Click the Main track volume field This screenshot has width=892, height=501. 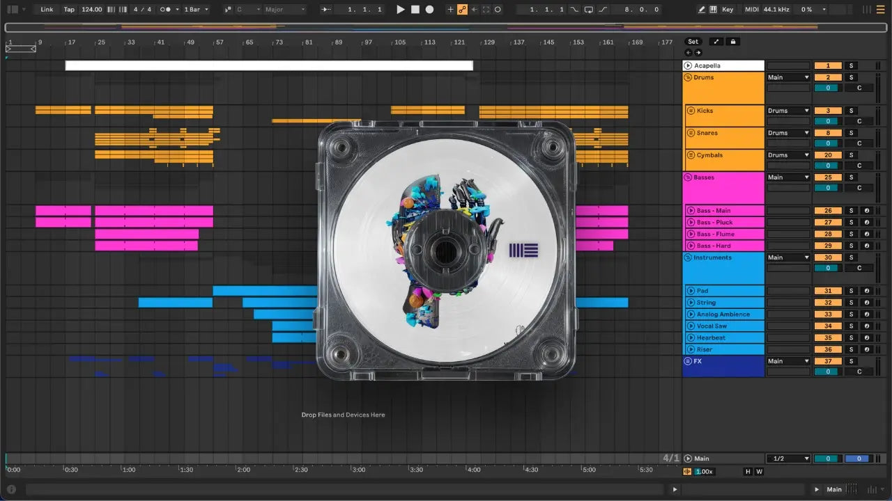pos(827,459)
